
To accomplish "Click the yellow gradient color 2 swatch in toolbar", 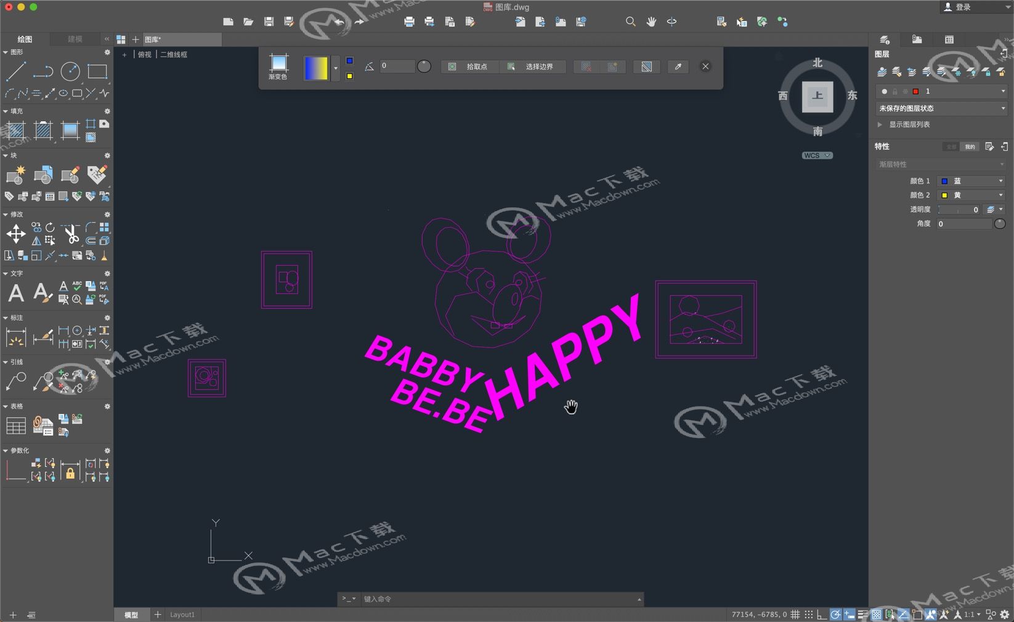I will 349,76.
